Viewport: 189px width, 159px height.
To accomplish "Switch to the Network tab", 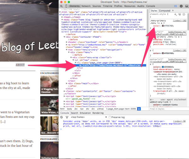I will pos(86,6).
